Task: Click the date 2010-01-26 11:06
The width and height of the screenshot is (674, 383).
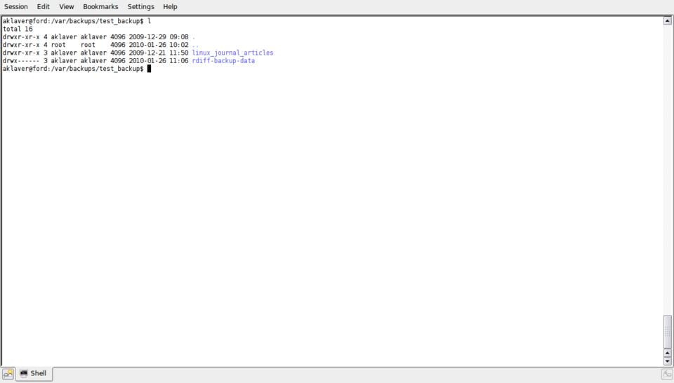Action: click(159, 61)
